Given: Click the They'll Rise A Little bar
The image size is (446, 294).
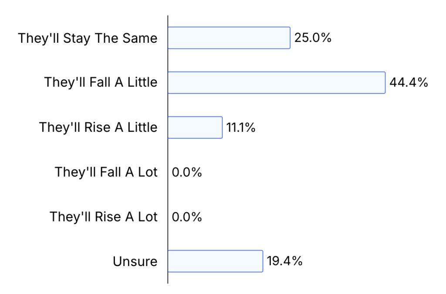Looking at the screenshot, I should pyautogui.click(x=195, y=127).
